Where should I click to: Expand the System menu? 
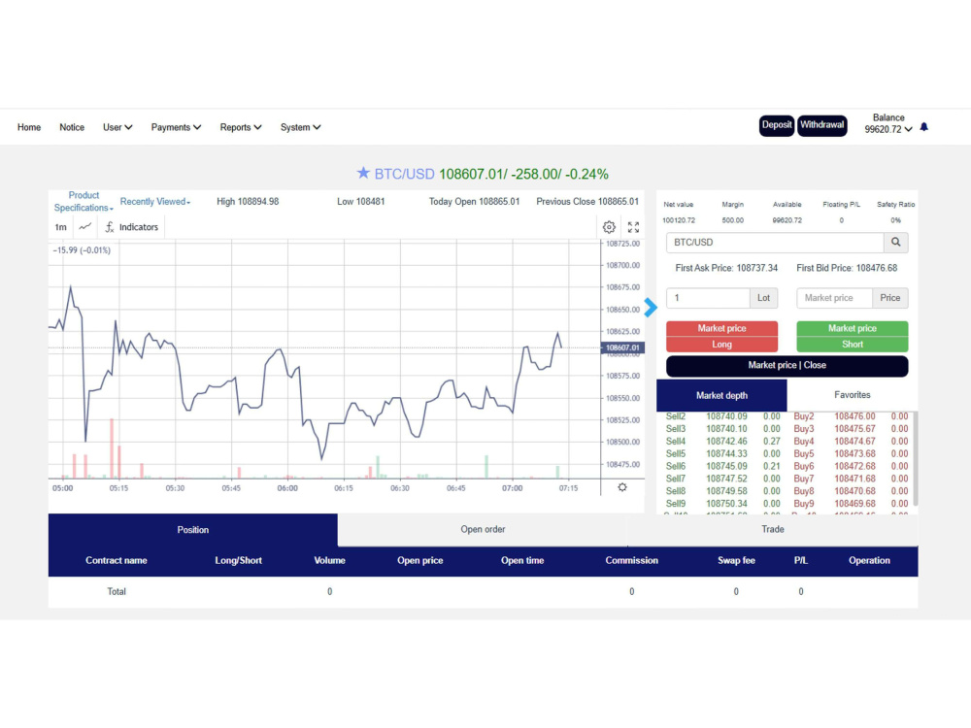[x=300, y=127]
